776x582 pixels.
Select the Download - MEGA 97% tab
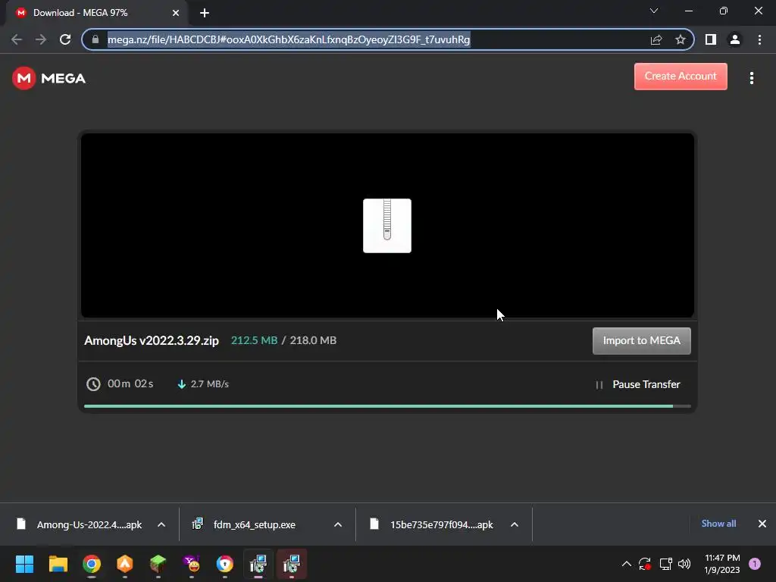coord(96,13)
